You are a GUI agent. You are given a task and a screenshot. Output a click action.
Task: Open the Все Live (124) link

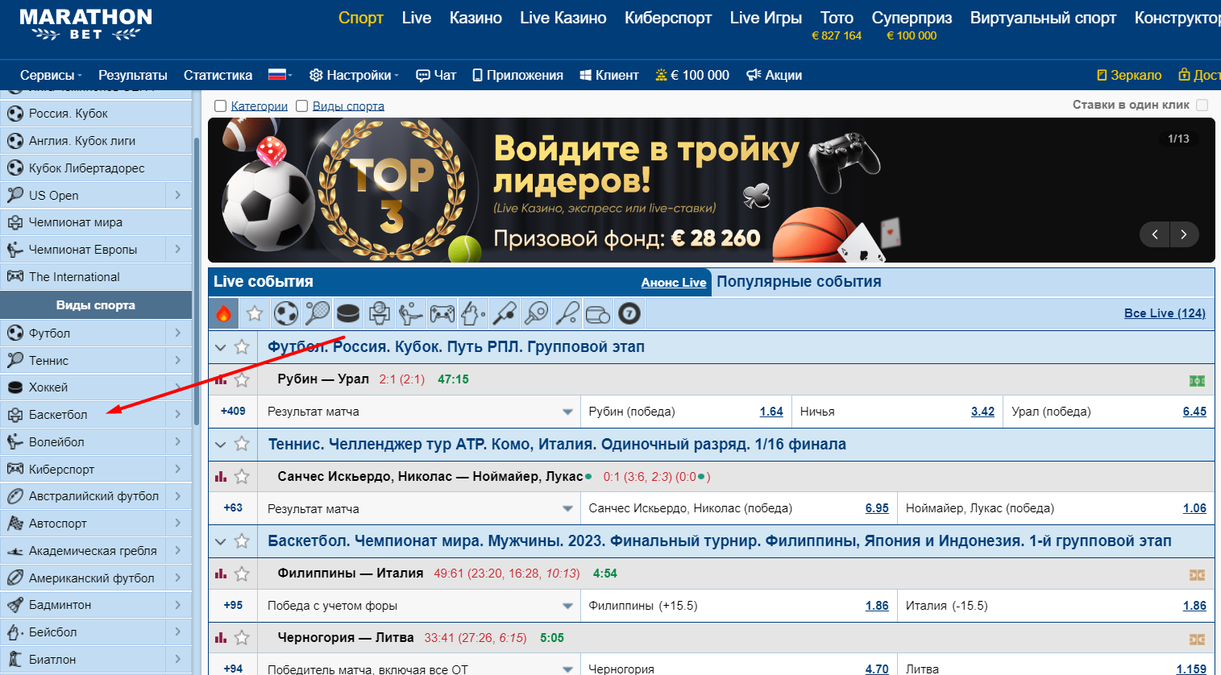[1165, 313]
